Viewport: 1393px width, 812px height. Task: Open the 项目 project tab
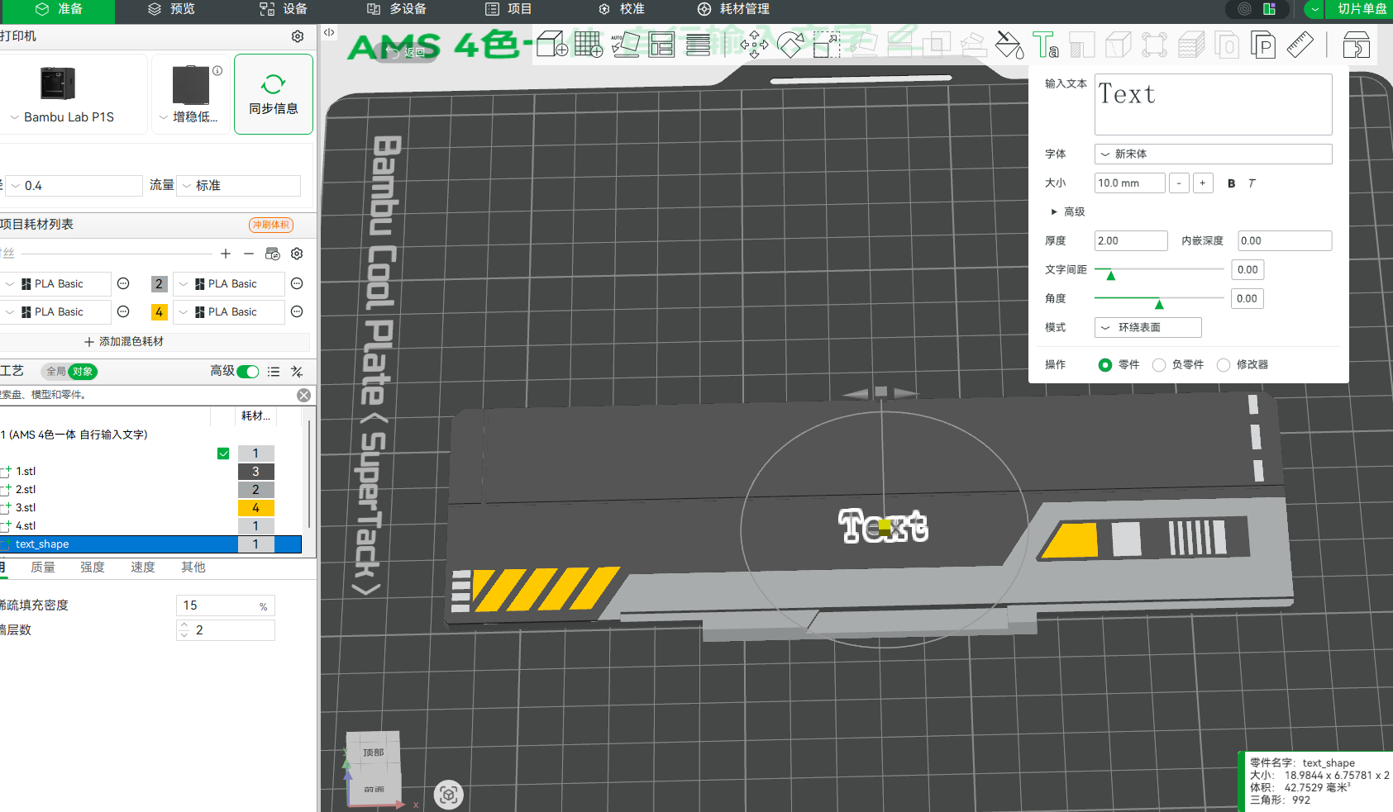pos(508,9)
